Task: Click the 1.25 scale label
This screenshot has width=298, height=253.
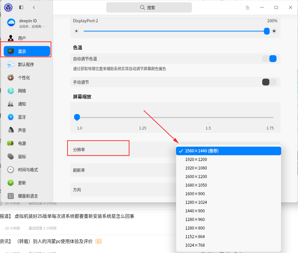Action: coord(143,128)
